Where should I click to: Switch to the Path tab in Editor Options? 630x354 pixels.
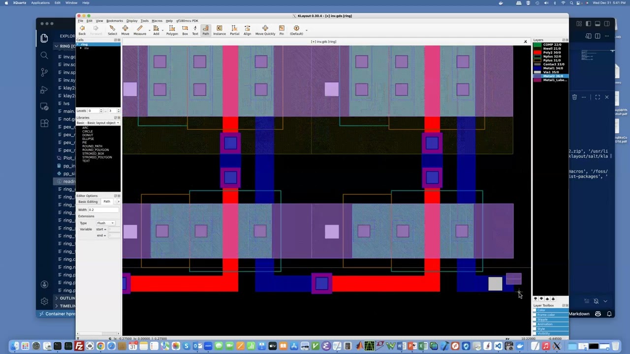coord(107,202)
